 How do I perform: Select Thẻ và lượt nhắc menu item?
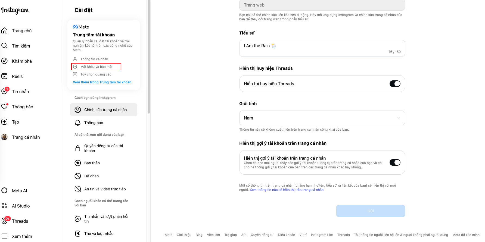click(x=104, y=234)
